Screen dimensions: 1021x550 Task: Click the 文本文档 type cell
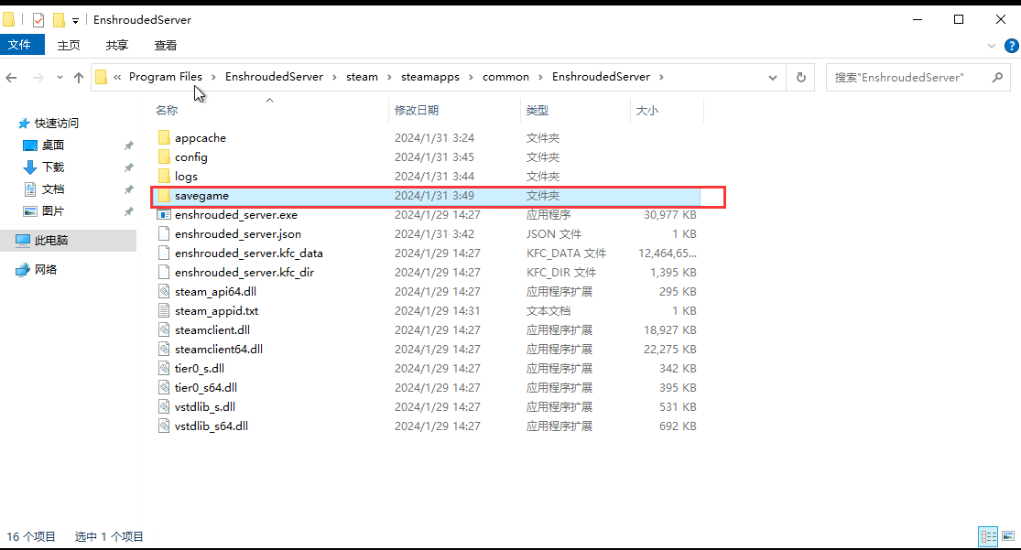click(x=549, y=310)
